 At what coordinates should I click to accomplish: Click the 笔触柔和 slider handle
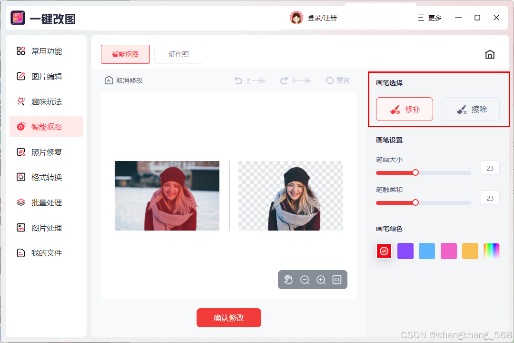pyautogui.click(x=415, y=202)
